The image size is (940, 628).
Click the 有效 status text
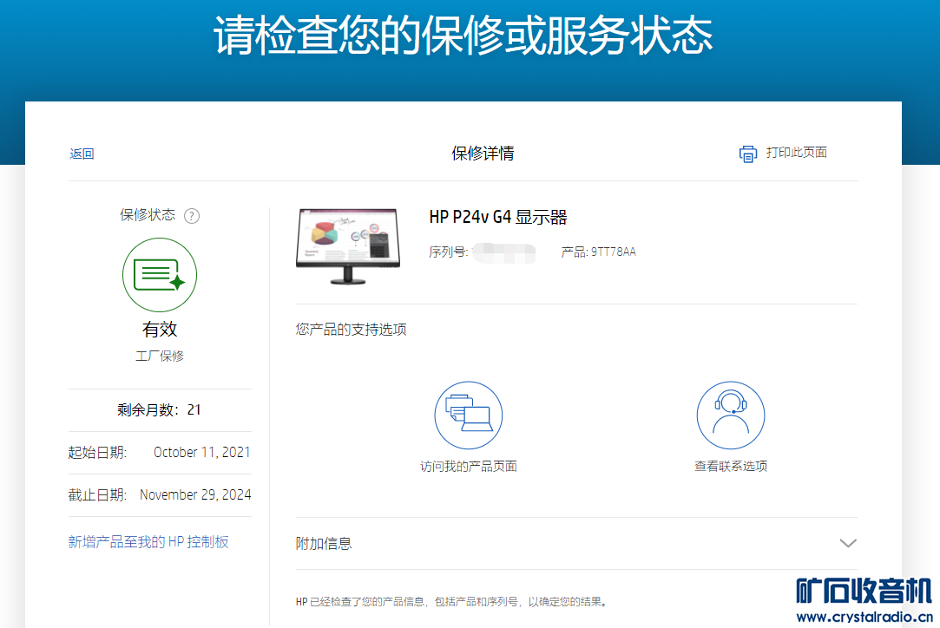point(160,329)
